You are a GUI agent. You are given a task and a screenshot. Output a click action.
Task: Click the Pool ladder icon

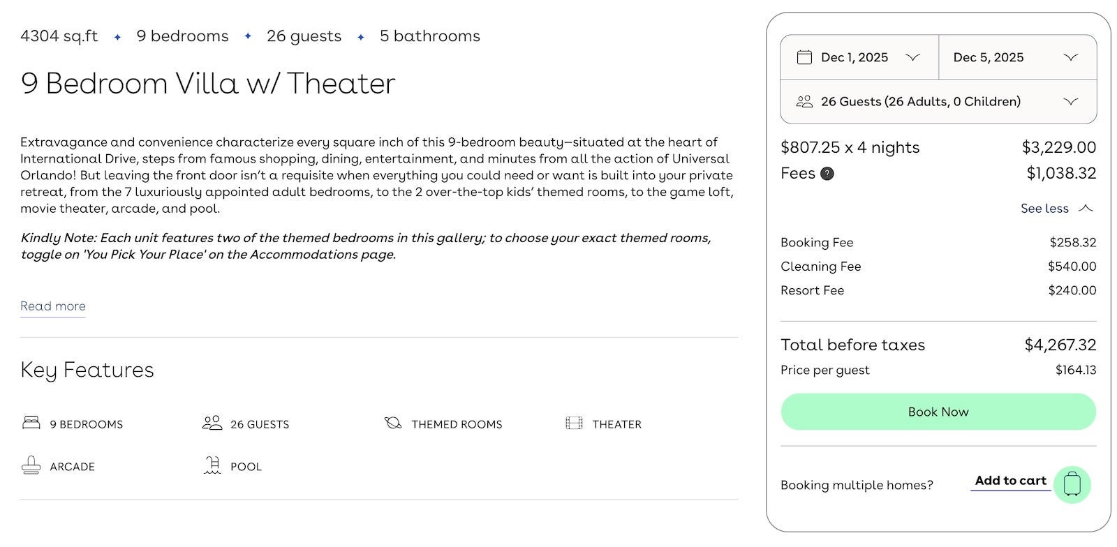tap(212, 465)
